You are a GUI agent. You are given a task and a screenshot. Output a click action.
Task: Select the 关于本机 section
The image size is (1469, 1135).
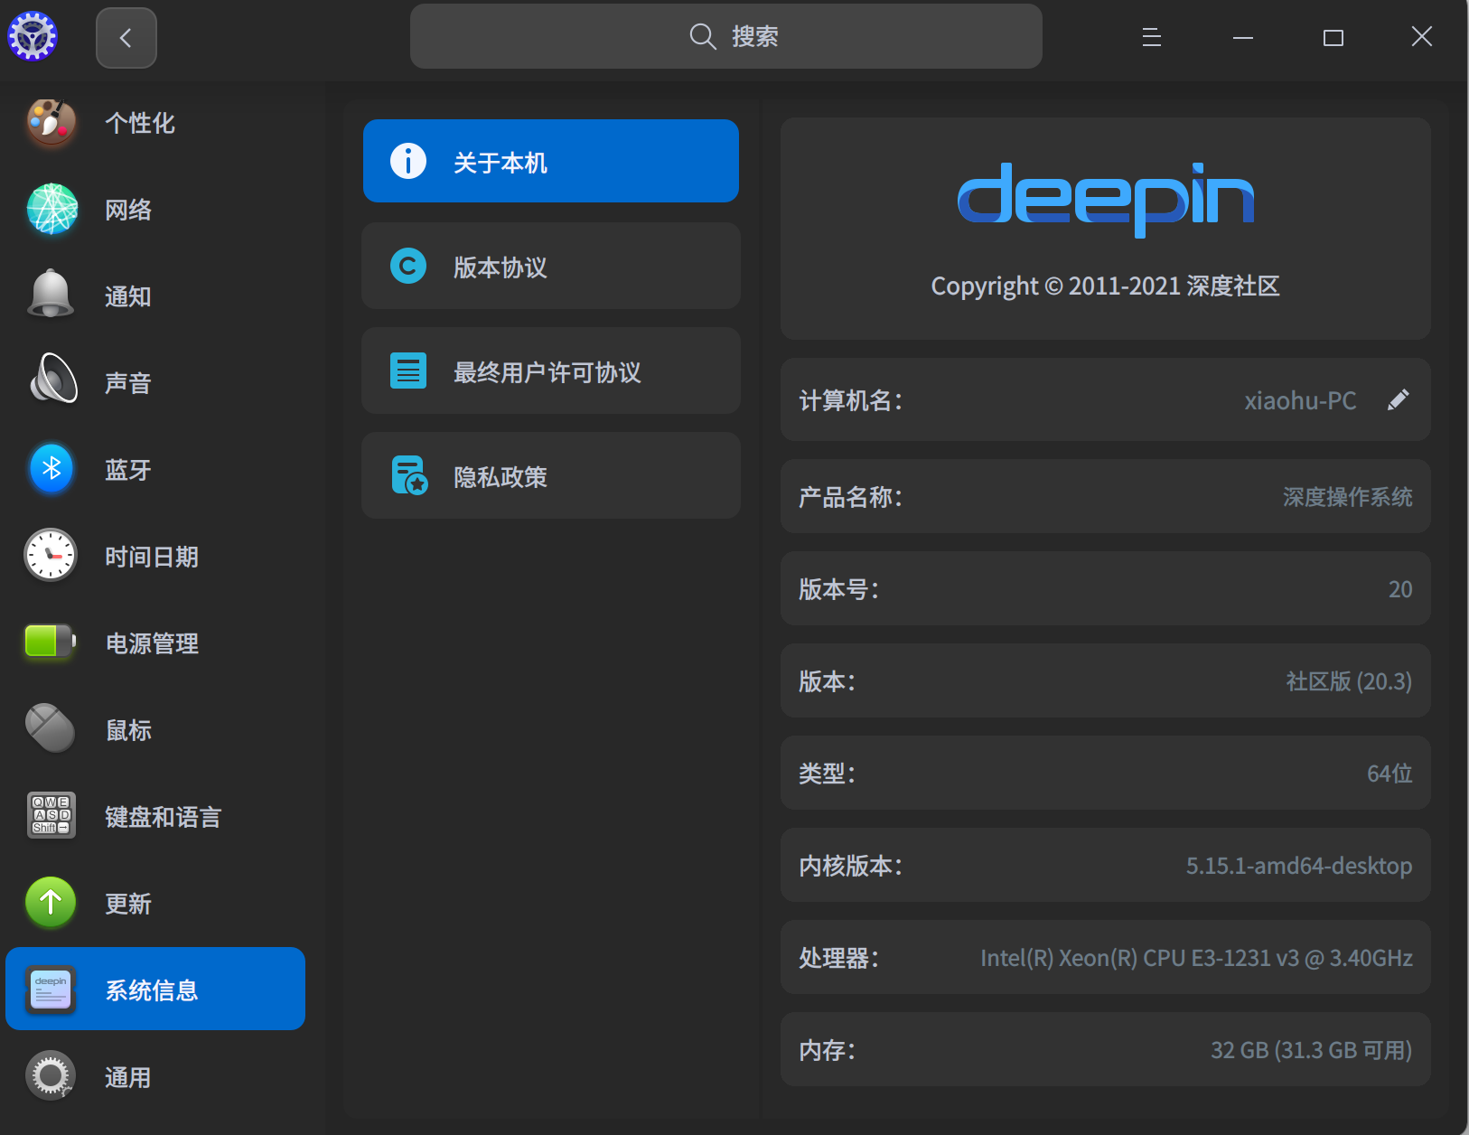[x=550, y=161]
